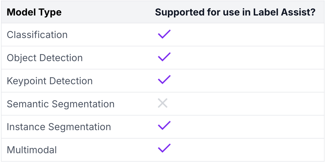Click the Object Detection supported checkmark

[164, 57]
